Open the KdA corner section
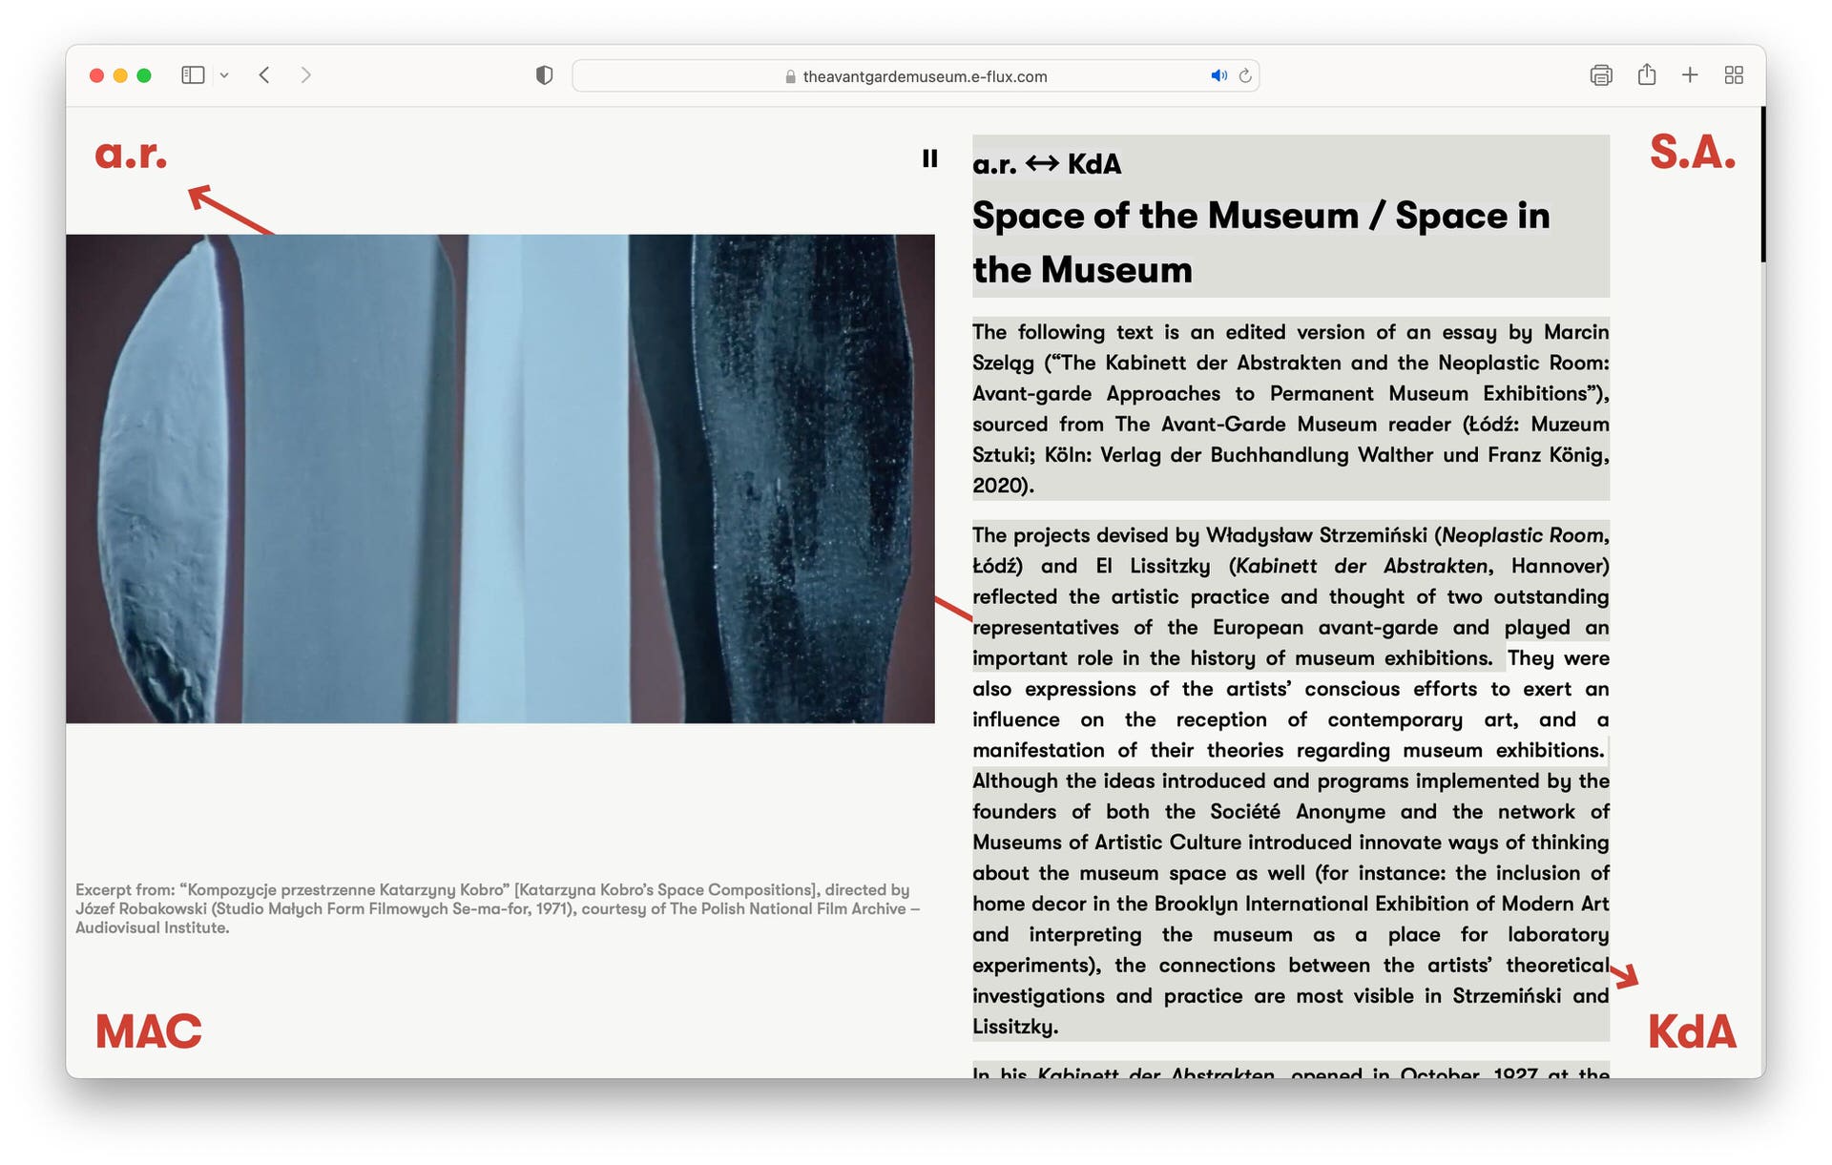The image size is (1832, 1165). click(x=1692, y=1031)
